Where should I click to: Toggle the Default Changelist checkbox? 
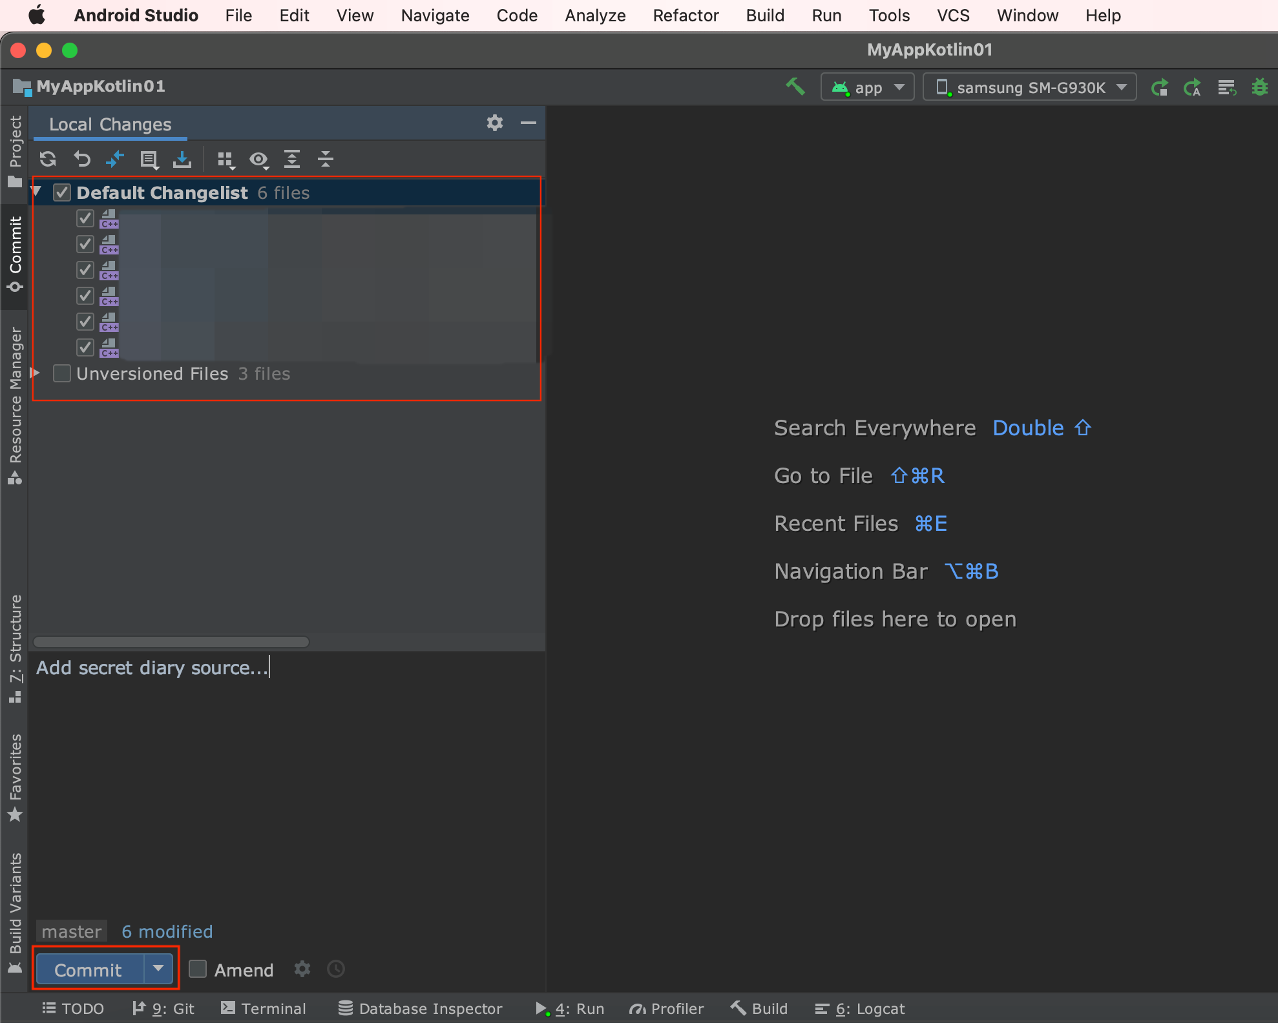click(x=62, y=192)
